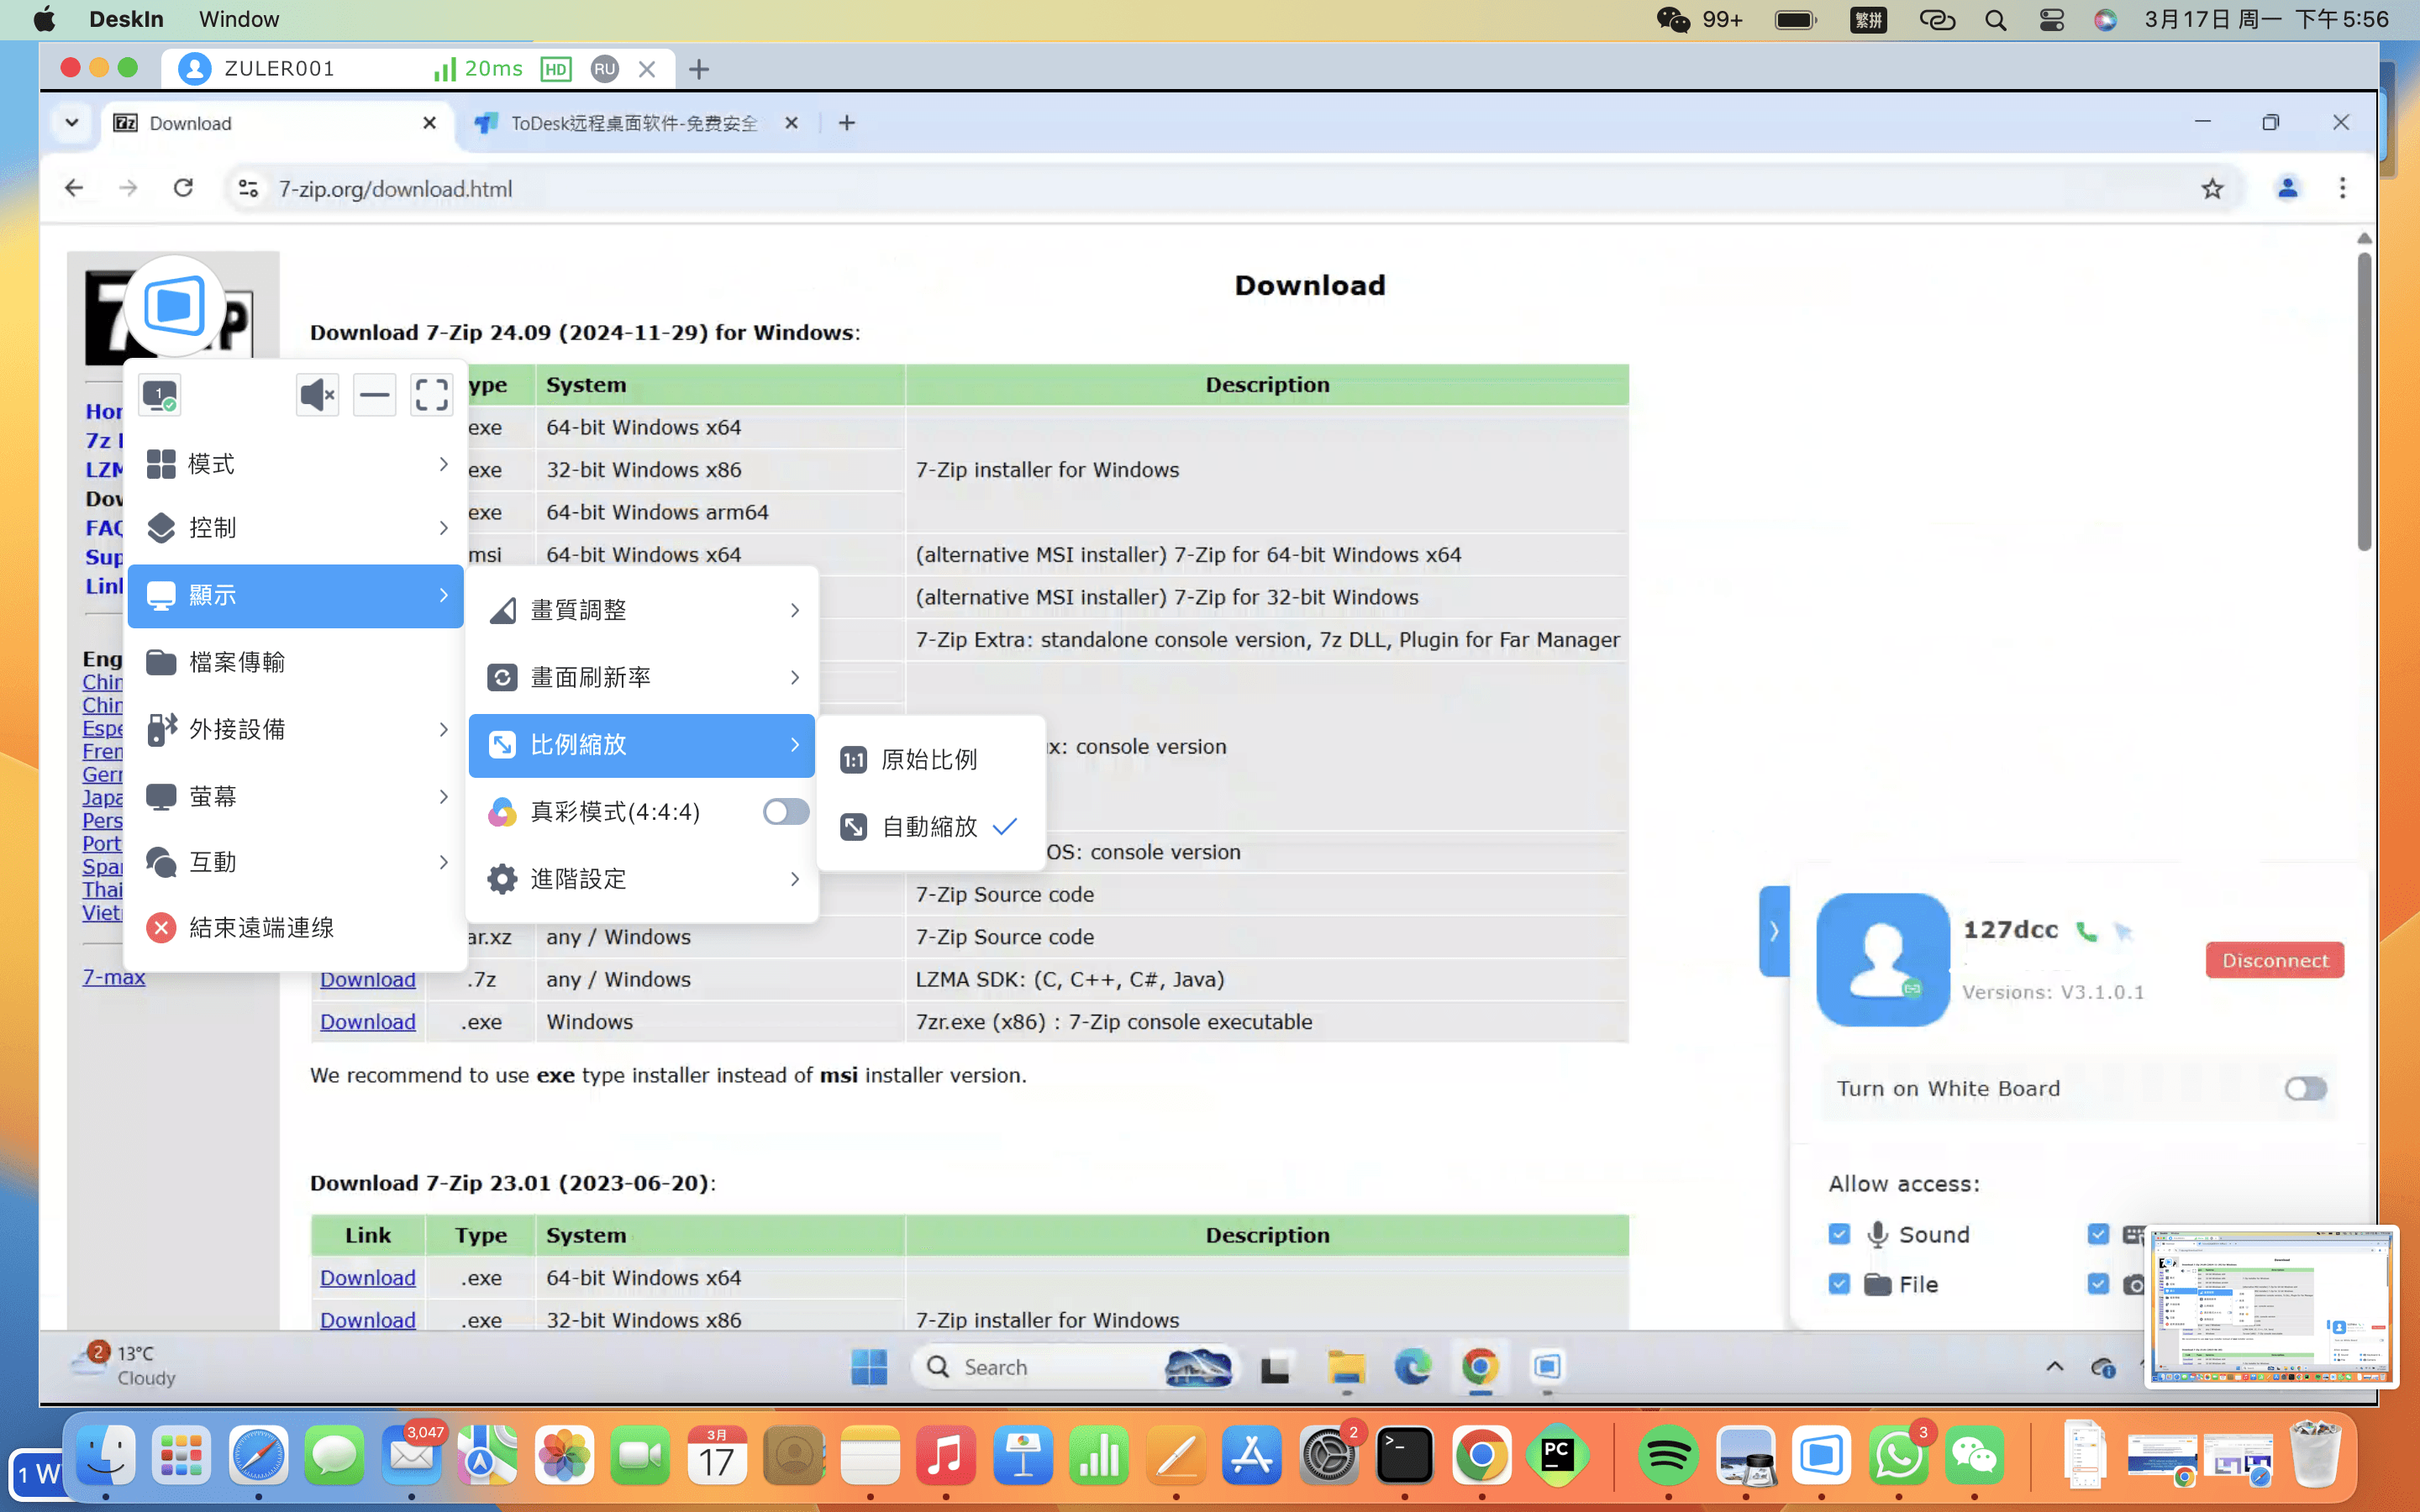Click the 20ms latency signal indicator
This screenshot has width=2420, height=1512.
[x=478, y=69]
